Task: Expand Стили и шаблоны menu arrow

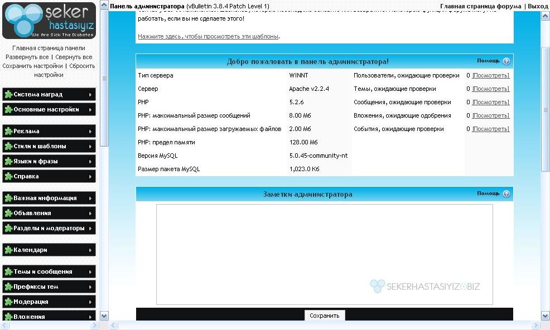Action: [x=90, y=147]
